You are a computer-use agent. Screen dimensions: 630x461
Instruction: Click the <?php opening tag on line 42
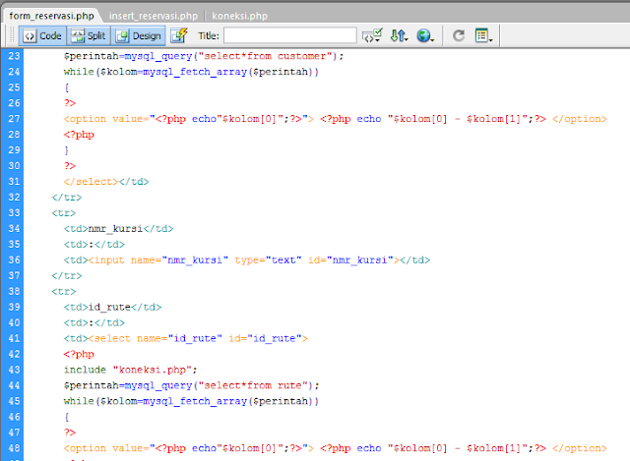pos(79,354)
